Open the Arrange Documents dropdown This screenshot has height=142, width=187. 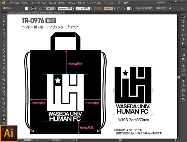tap(126, 3)
